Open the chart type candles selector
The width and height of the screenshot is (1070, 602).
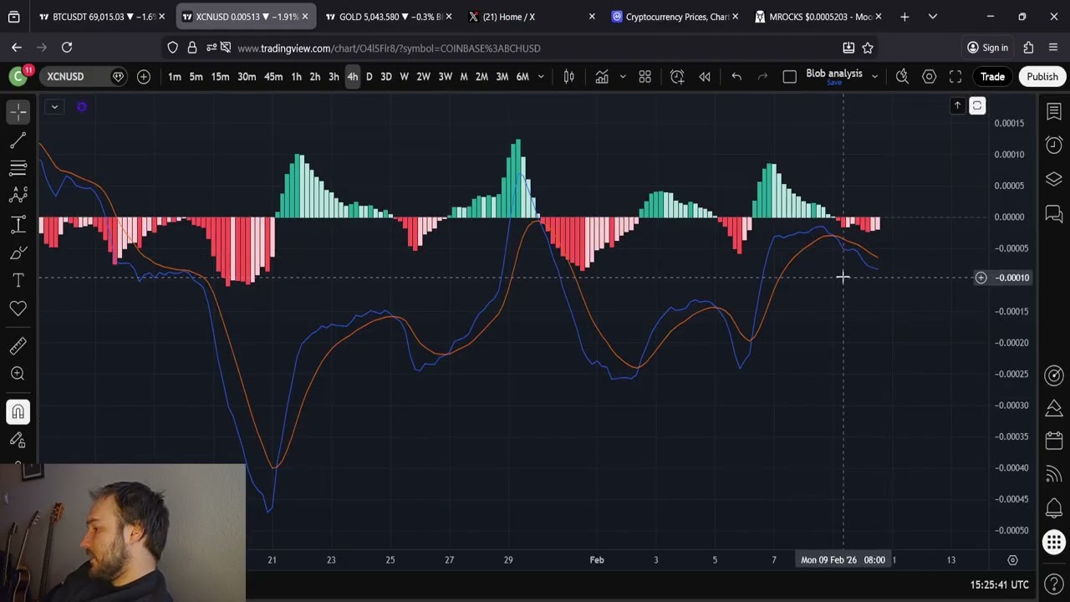569,77
